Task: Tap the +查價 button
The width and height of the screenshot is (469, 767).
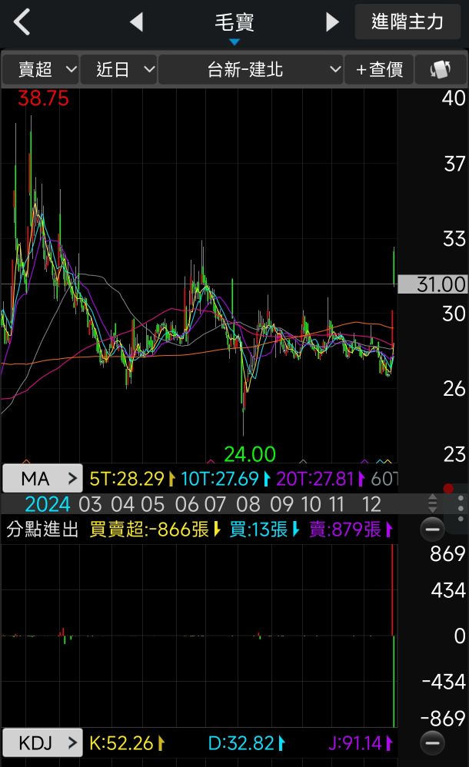Action: [x=379, y=69]
